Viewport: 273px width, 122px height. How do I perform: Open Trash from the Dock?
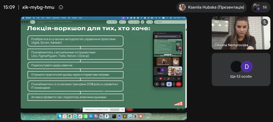(x=148, y=117)
